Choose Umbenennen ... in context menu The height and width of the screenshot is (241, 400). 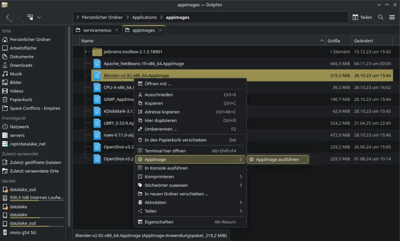190,129
